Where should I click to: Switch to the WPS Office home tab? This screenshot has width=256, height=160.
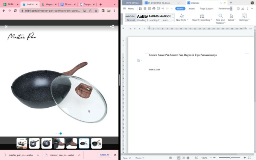coord(132,3)
